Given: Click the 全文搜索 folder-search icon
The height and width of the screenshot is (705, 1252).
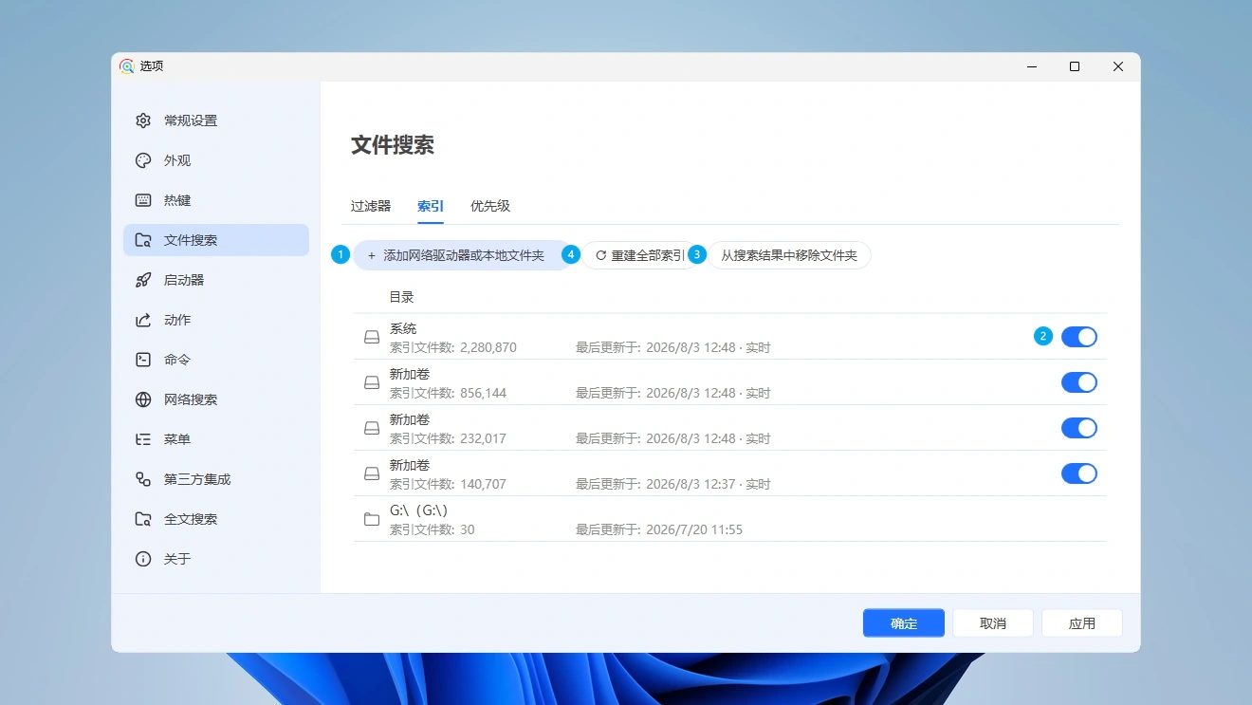Looking at the screenshot, I should (143, 519).
